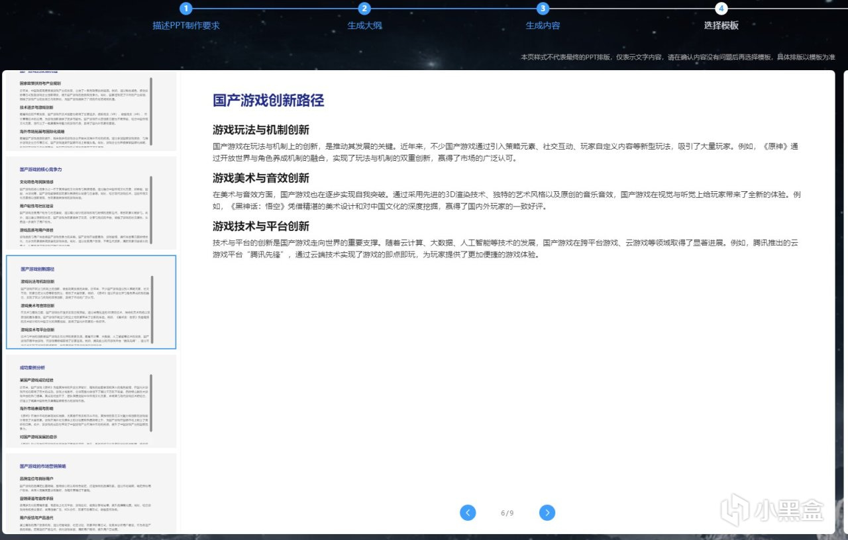Viewport: 848px width, 540px height.
Task: Click the 6 / 9 page indicator
Action: click(x=507, y=513)
